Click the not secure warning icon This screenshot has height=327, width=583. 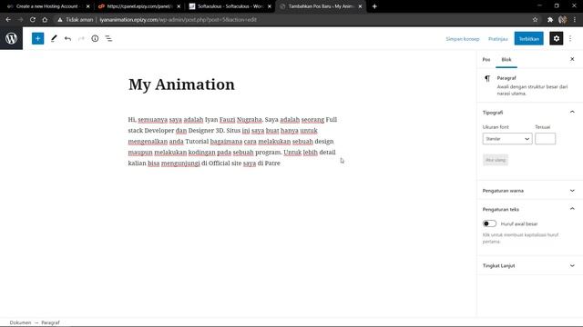[60, 20]
